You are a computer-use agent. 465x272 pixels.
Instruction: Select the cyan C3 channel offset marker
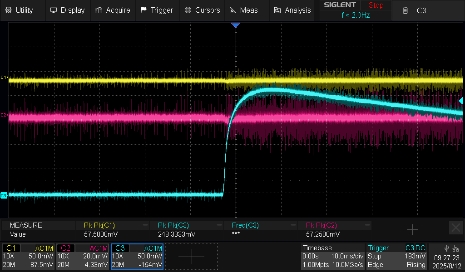[4, 195]
